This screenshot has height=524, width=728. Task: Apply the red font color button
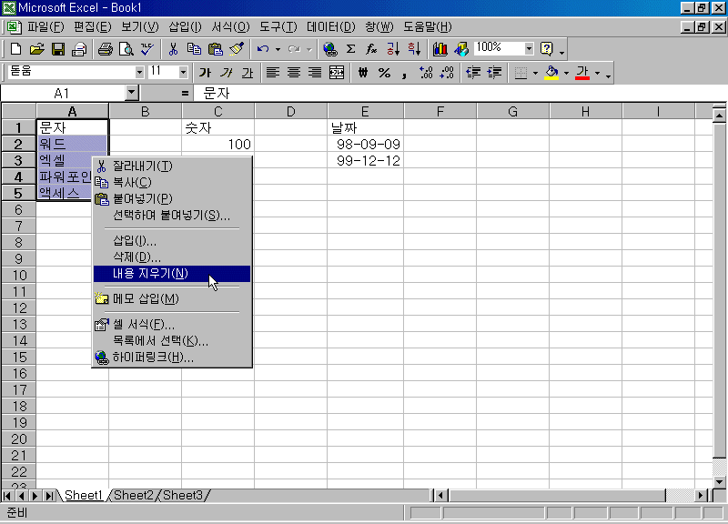coord(582,73)
